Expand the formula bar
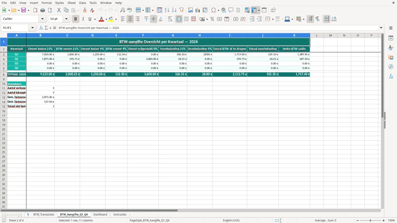Screen dimensions: 397x223 (x=381, y=28)
